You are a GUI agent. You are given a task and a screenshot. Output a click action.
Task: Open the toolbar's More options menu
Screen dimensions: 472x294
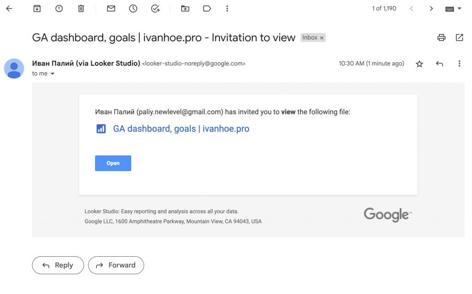227,9
